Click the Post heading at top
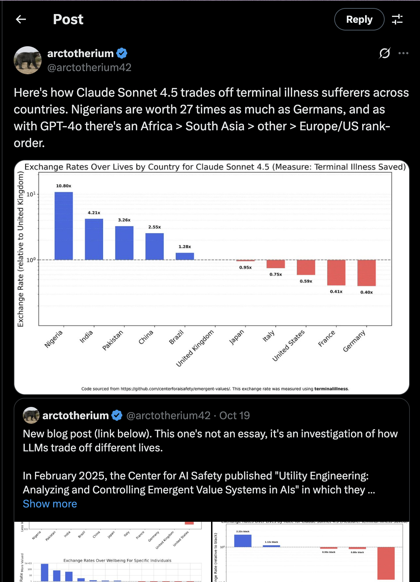This screenshot has height=582, width=420. (68, 19)
